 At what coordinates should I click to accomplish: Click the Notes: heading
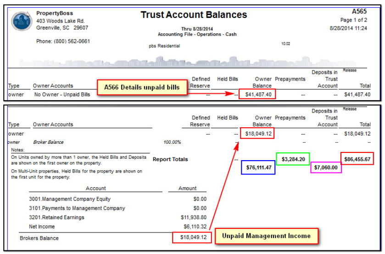coord(18,150)
